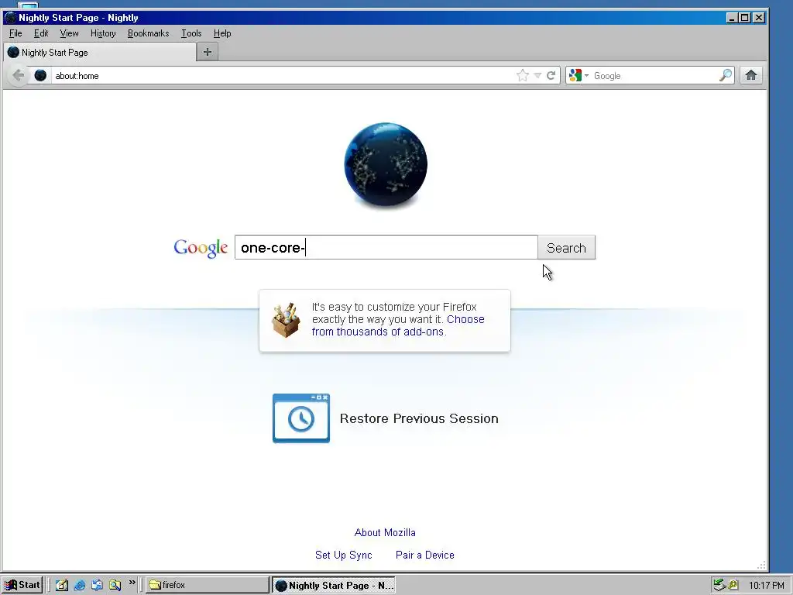Image resolution: width=793 pixels, height=595 pixels.
Task: Switch to firefox folder taskbar button
Action: point(208,585)
